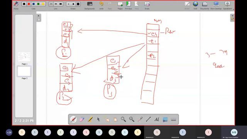Screen dimensions: 247x139
Task: Select the yellow pen color
Action: pos(43,4)
